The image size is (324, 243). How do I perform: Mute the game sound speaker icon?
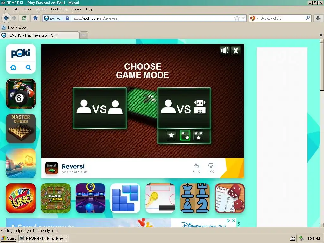(225, 50)
